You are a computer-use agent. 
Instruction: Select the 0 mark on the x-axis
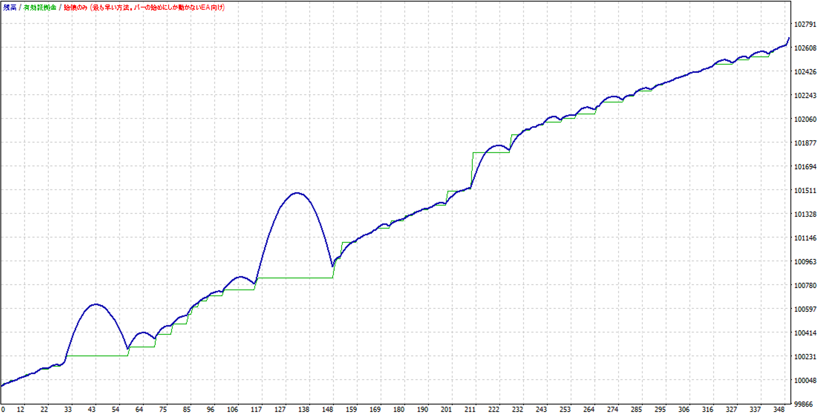tap(3, 409)
